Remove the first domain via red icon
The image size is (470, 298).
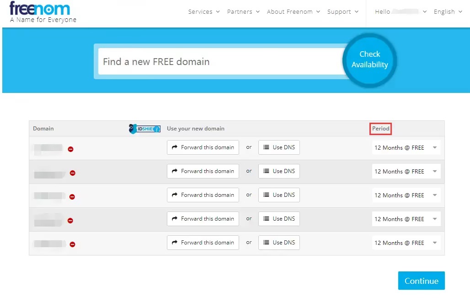click(71, 149)
